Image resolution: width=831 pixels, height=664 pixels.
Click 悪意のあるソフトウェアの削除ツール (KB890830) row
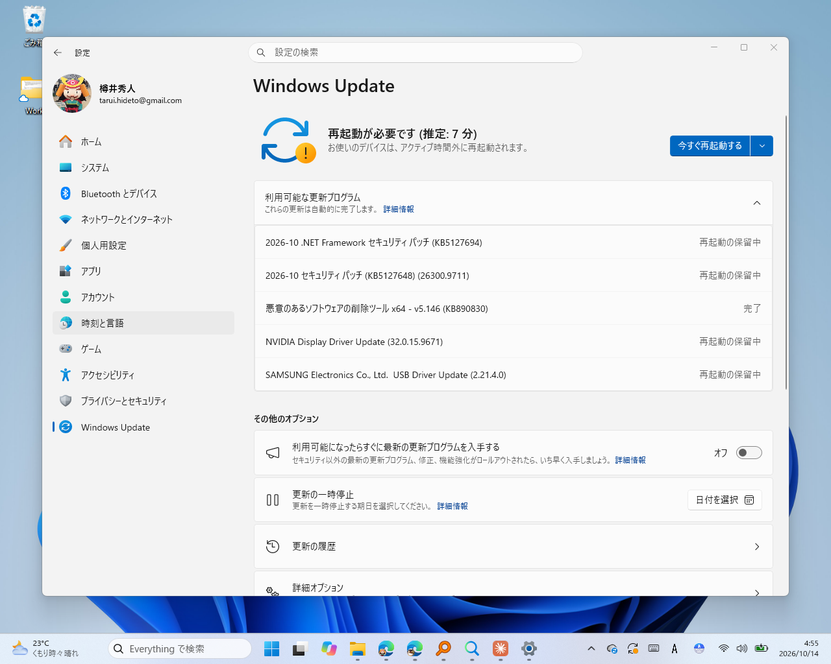(514, 309)
